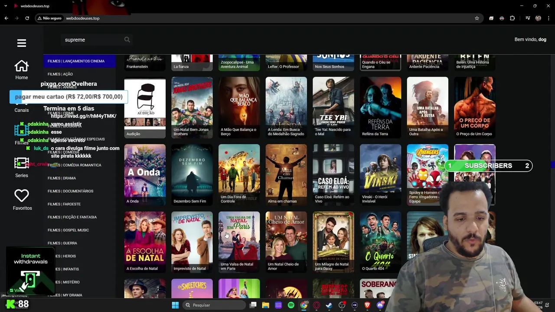
Task: Select Filmes | Gospel Music category
Action: pos(79,230)
